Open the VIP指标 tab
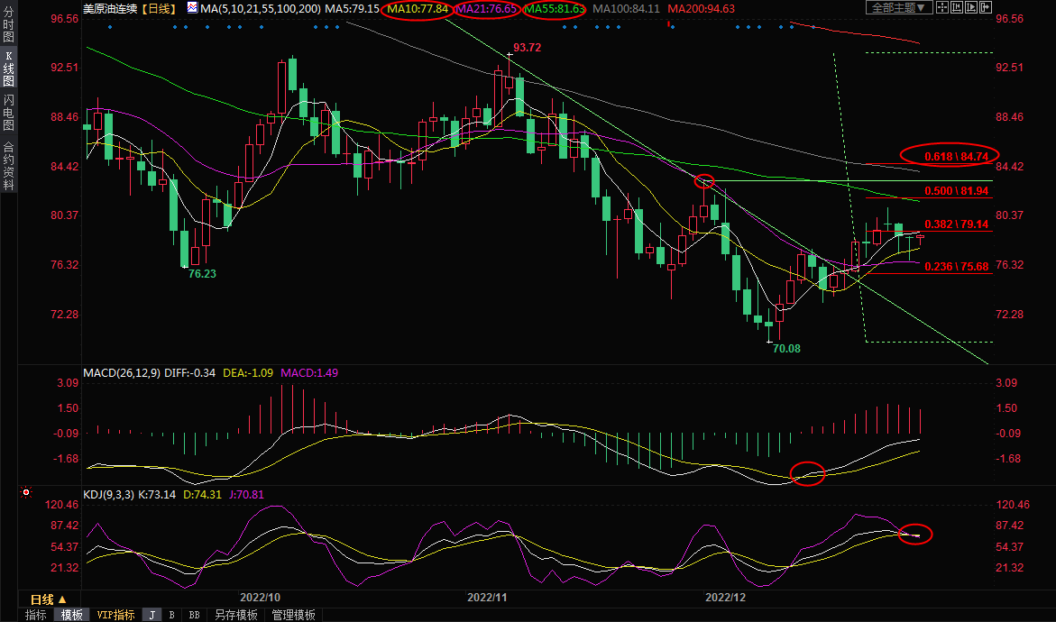Viewport: 1056px width, 622px height. (115, 615)
